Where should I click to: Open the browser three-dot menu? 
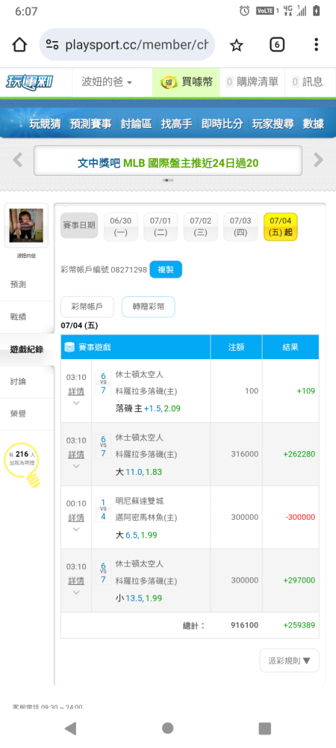click(x=316, y=45)
